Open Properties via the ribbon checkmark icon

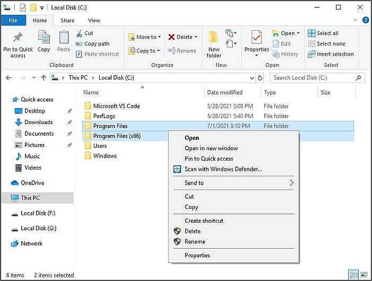256,42
